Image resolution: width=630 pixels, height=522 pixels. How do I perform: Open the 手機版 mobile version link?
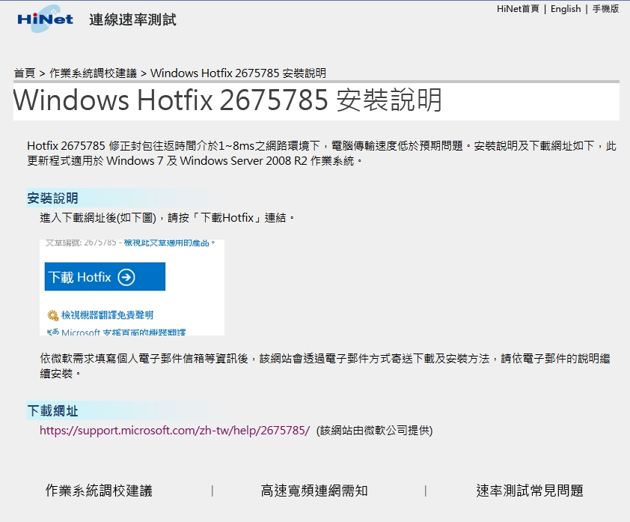(605, 9)
